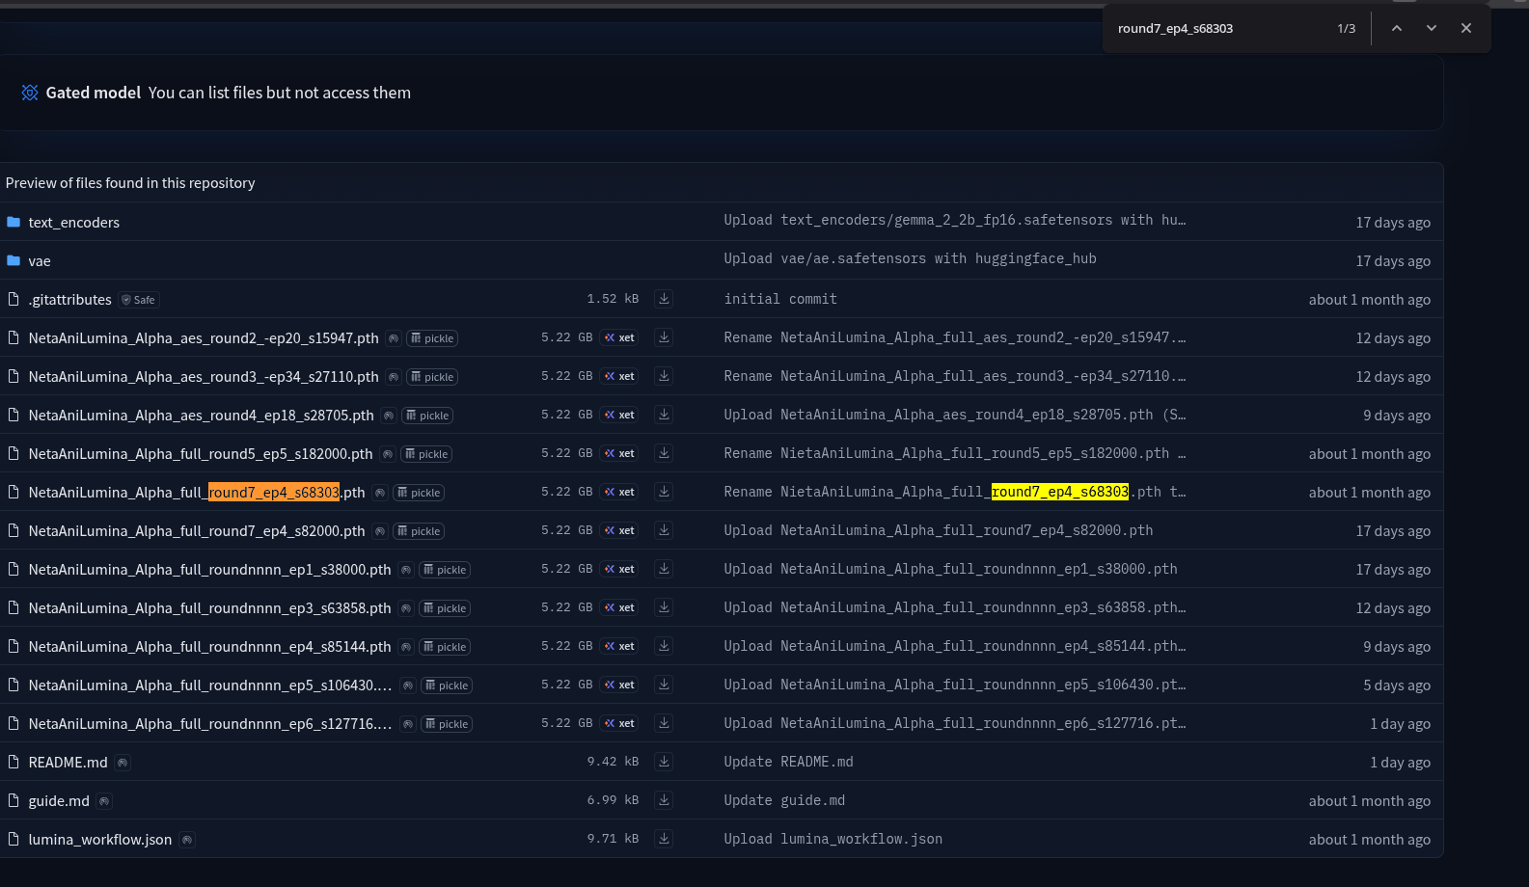Screen dimensions: 1529x887
Task: Download roundnnnn_ep1_s38000.pth file
Action: pos(664,569)
